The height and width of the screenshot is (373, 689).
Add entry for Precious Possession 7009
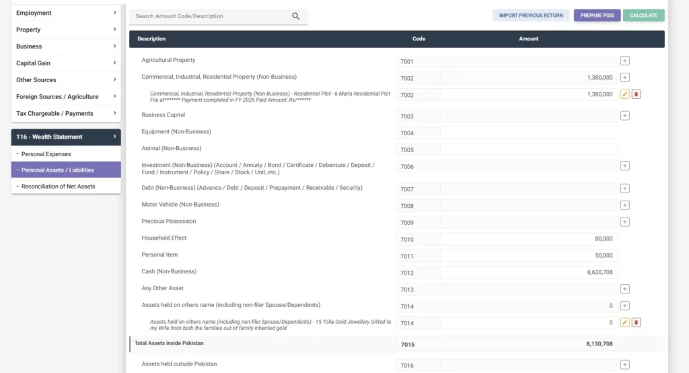coord(624,222)
